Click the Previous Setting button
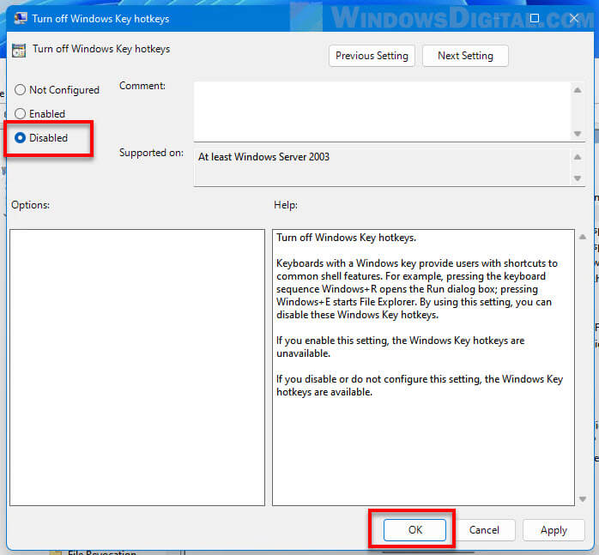Viewport: 599px width, 555px height. coord(372,56)
